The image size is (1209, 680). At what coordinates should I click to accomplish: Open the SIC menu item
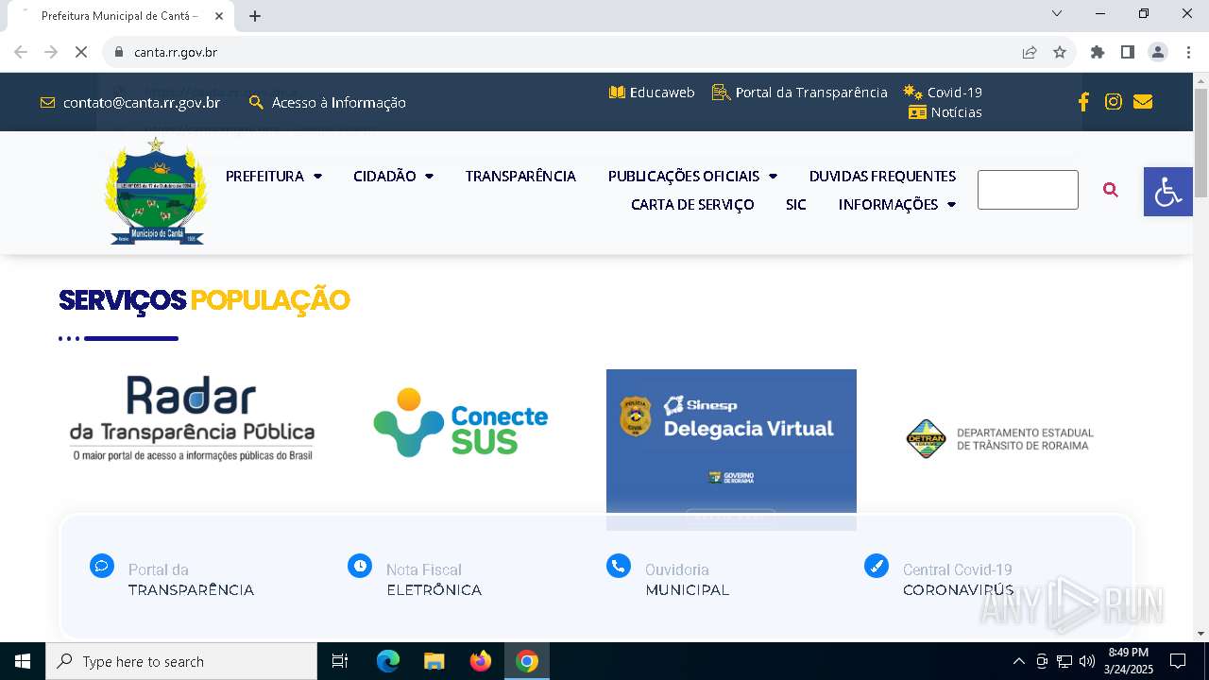(796, 204)
